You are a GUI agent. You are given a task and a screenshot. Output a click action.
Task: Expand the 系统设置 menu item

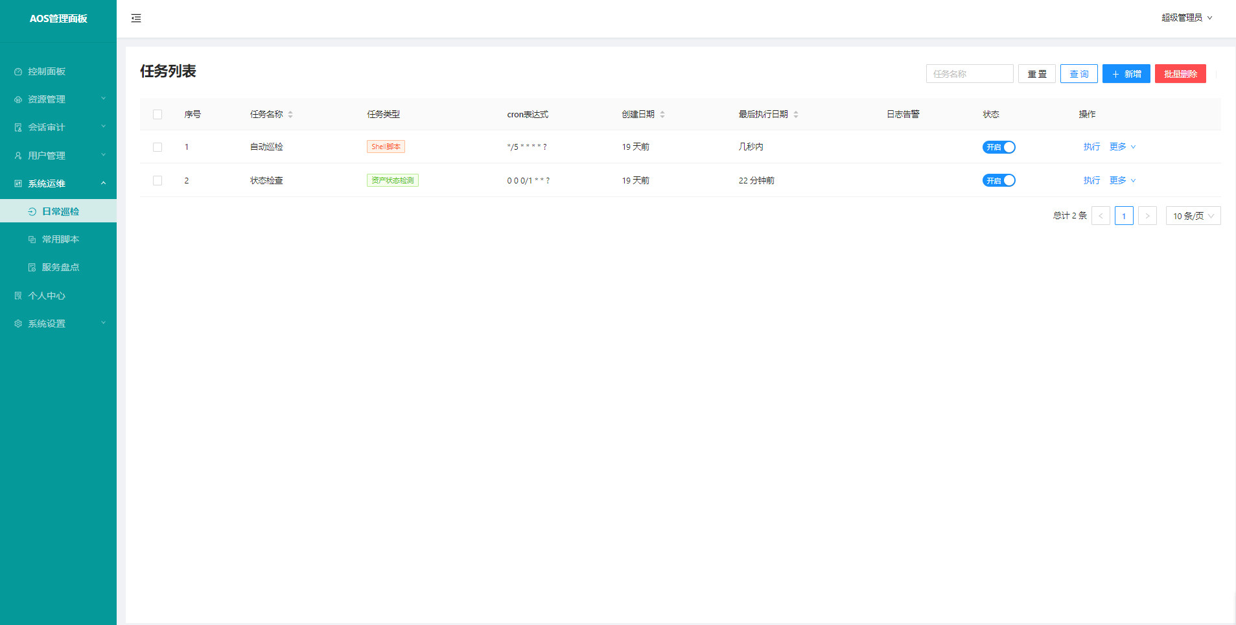[x=58, y=324]
